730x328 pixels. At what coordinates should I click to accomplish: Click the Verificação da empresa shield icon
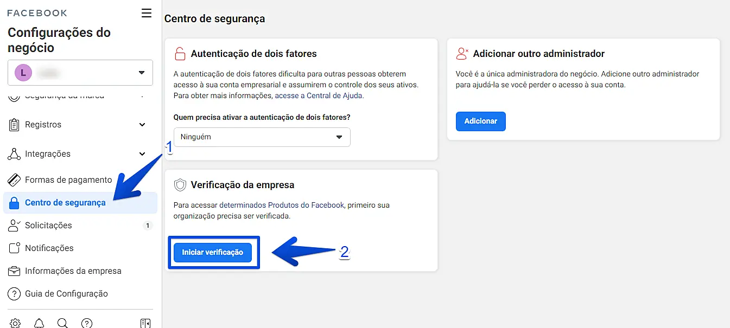(x=180, y=185)
